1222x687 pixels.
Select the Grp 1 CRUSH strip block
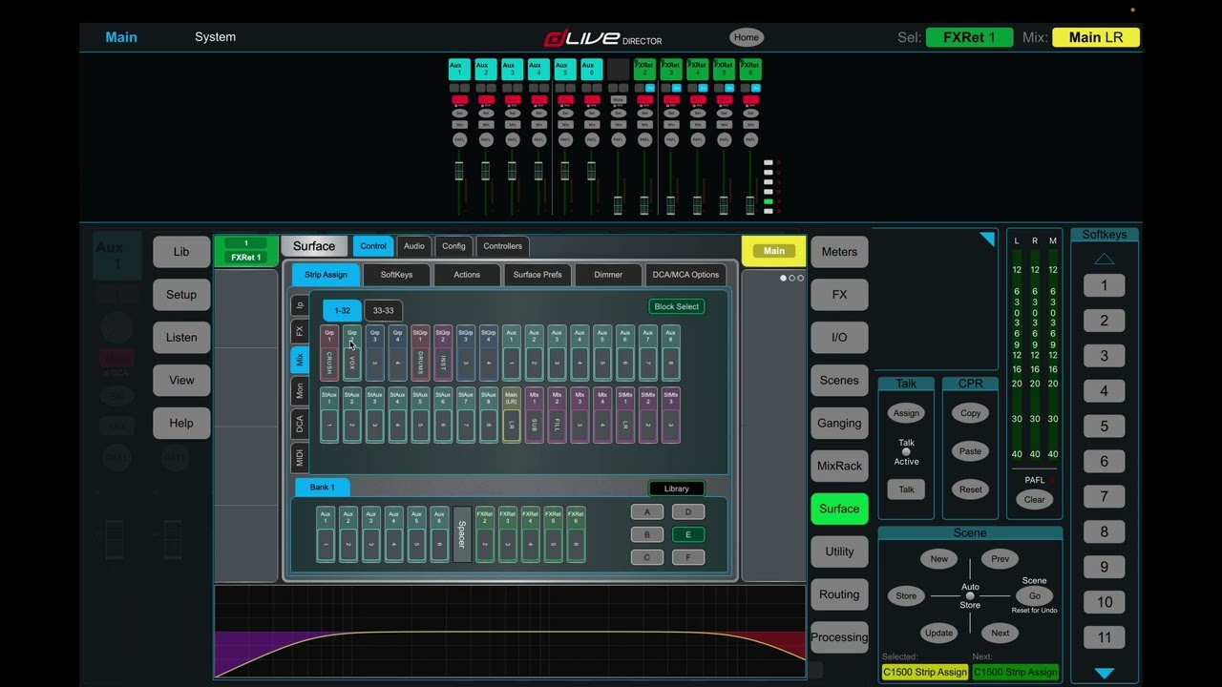point(329,353)
